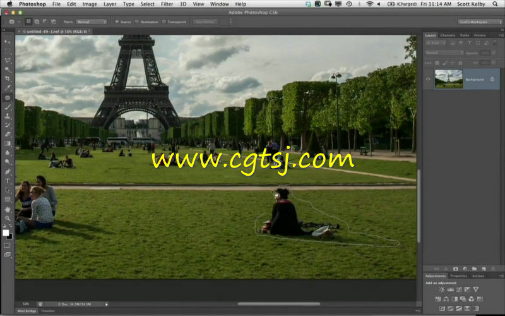The height and width of the screenshot is (316, 505).
Task: Switch to the History tab
Action: pos(480,35)
